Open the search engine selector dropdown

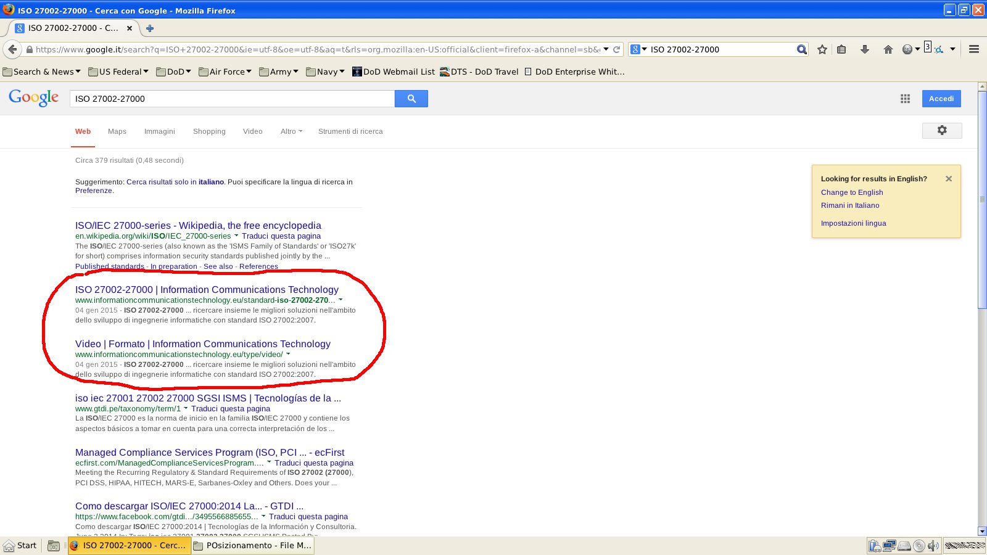pyautogui.click(x=638, y=49)
